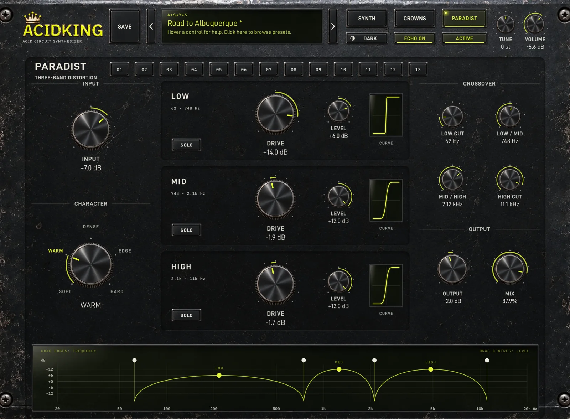Screen dimensions: 570x419
Task: Click the Low band Drive knob
Action: (x=275, y=114)
